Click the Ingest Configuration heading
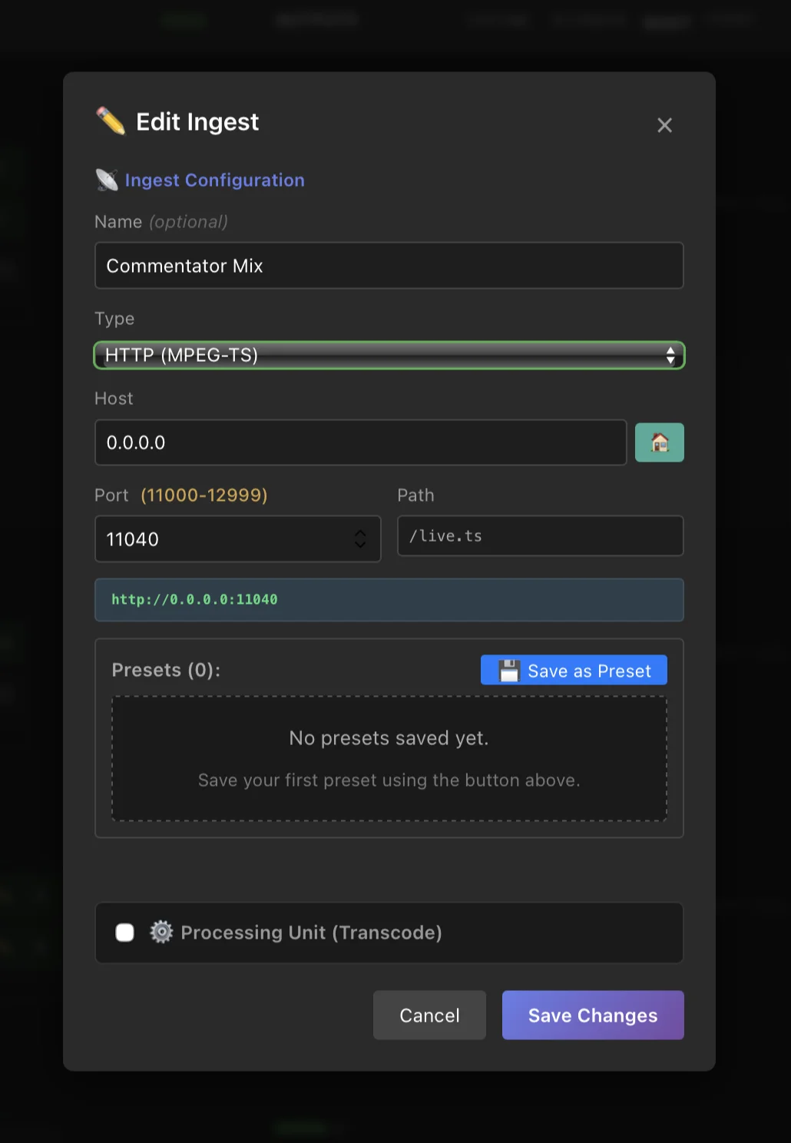 tap(214, 181)
